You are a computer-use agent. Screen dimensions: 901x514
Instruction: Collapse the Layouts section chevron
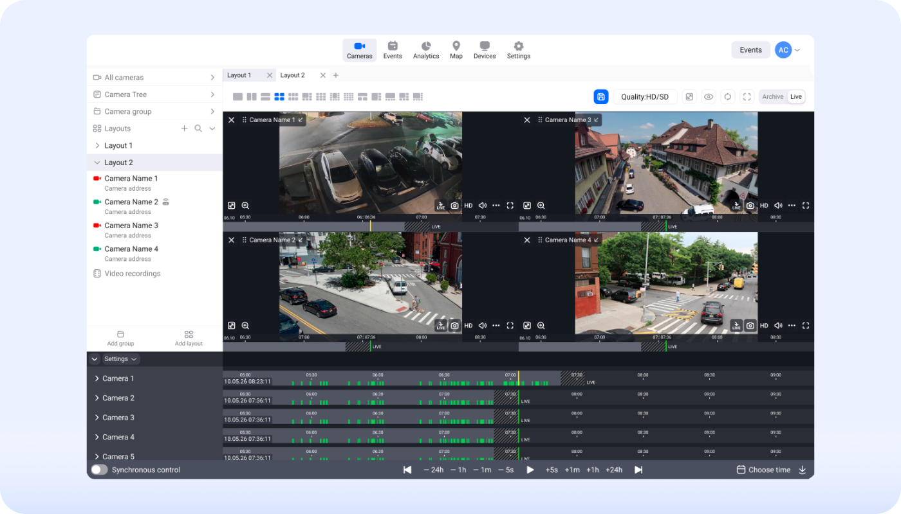pyautogui.click(x=212, y=128)
